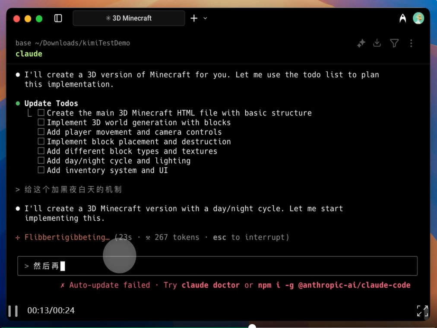Click the Update Todos heading
This screenshot has width=437, height=328.
[x=51, y=103]
